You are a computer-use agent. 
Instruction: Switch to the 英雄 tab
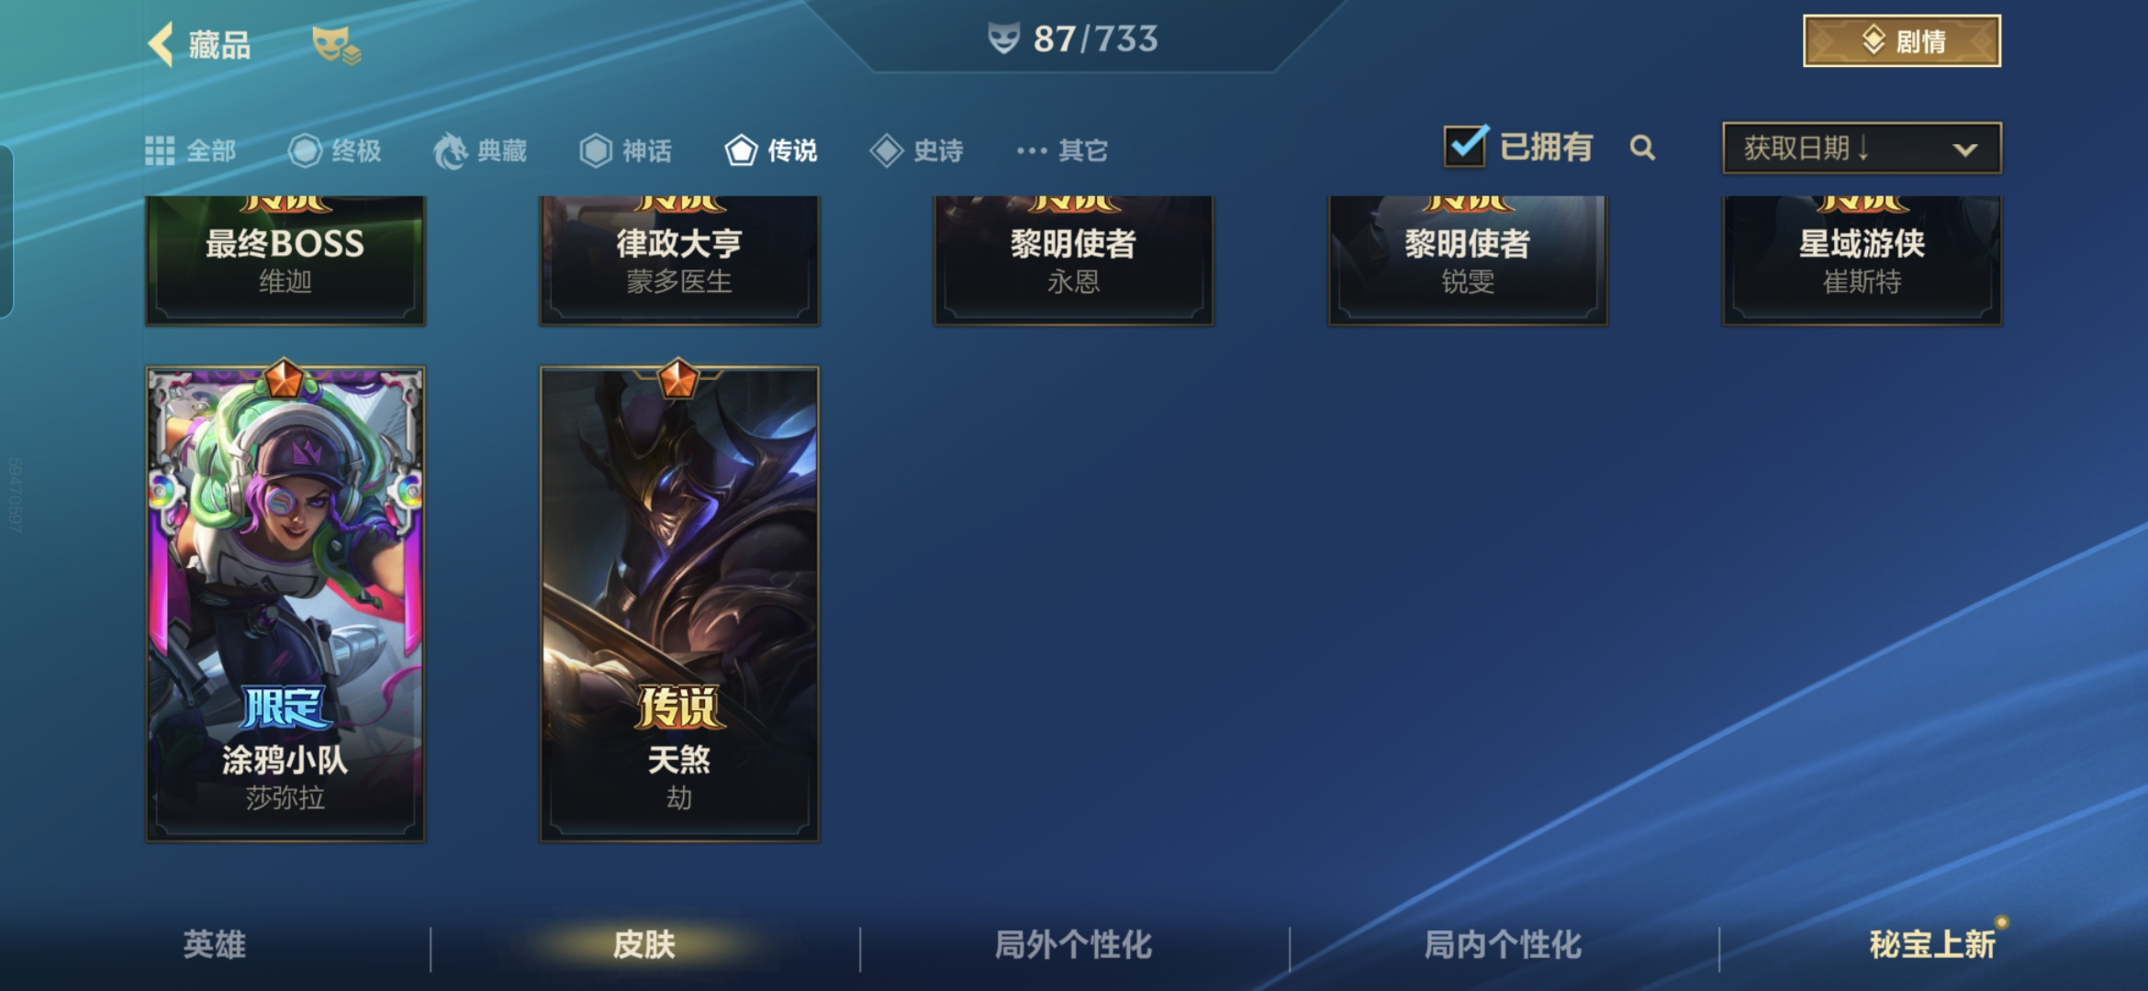coord(214,944)
